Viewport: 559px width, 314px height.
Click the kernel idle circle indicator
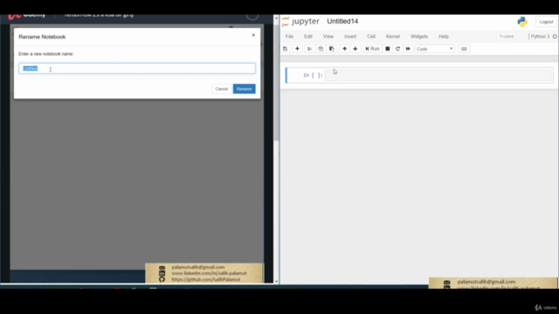[555, 37]
